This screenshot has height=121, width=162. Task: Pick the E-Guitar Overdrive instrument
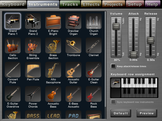pos(13,94)
